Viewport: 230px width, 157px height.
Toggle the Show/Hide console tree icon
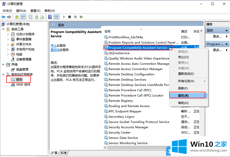point(23,17)
